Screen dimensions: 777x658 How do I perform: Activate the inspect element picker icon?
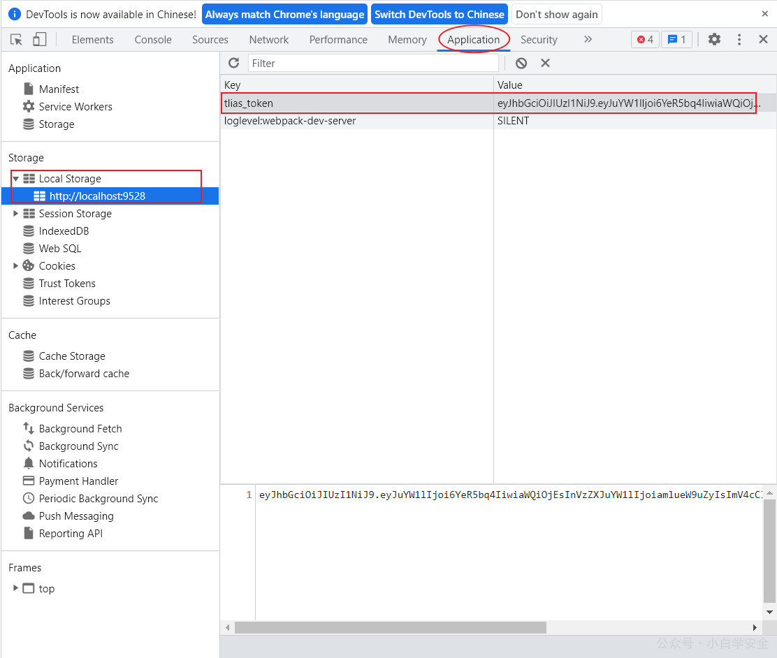[16, 40]
